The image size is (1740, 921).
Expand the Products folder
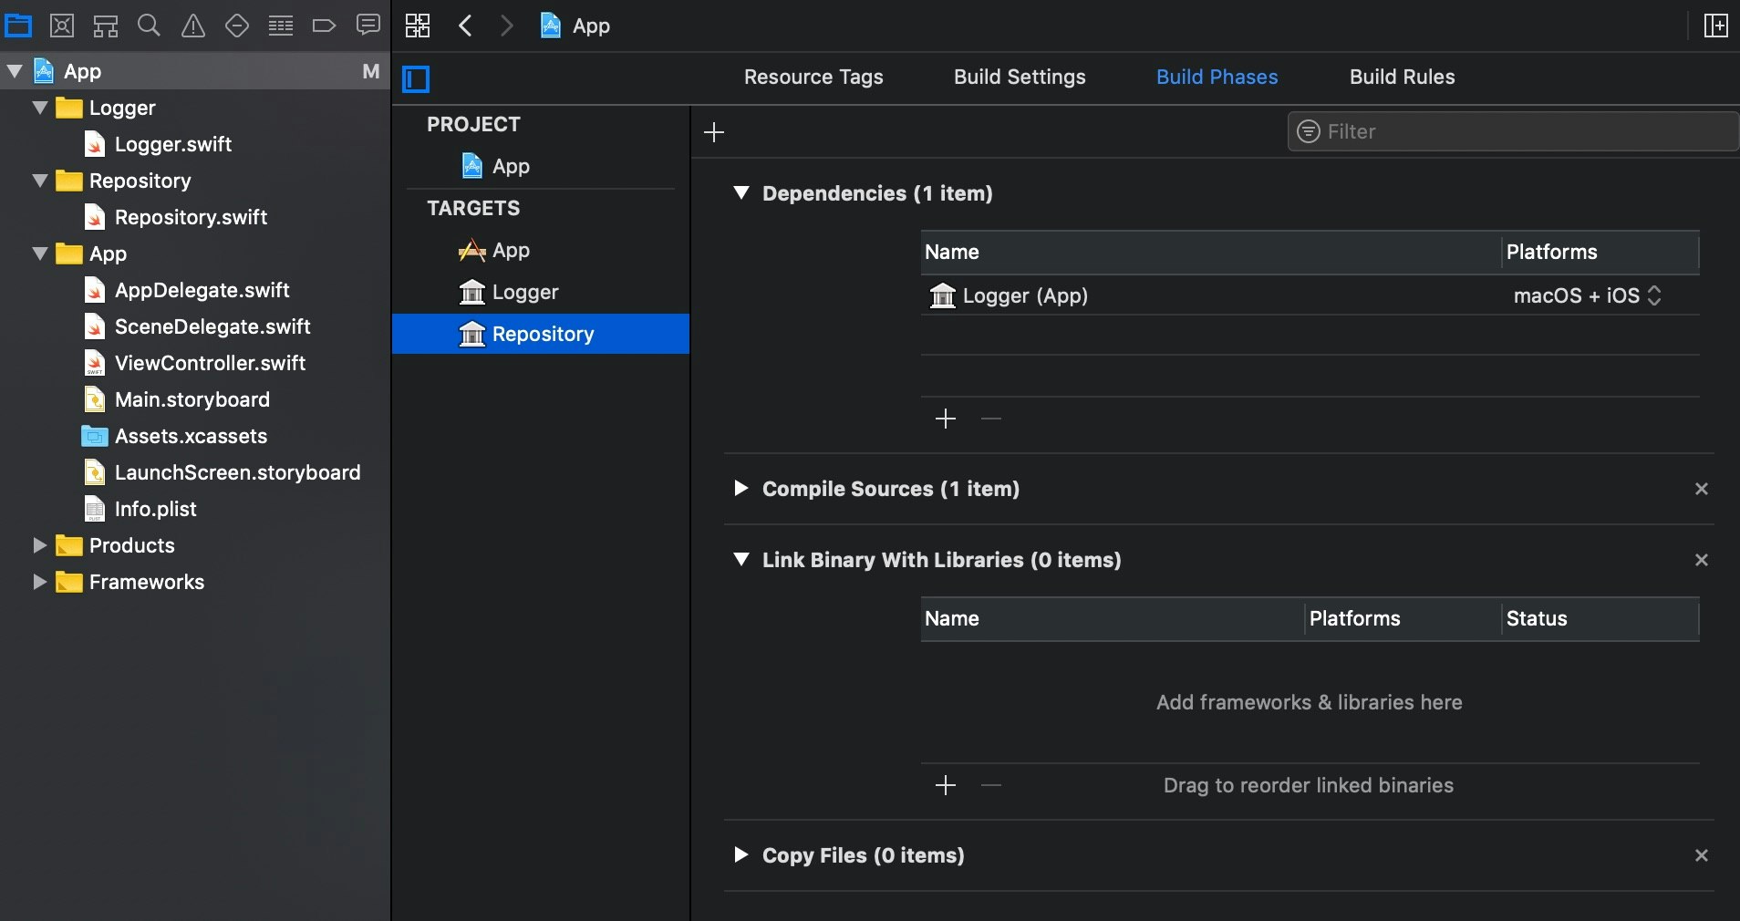click(x=39, y=545)
